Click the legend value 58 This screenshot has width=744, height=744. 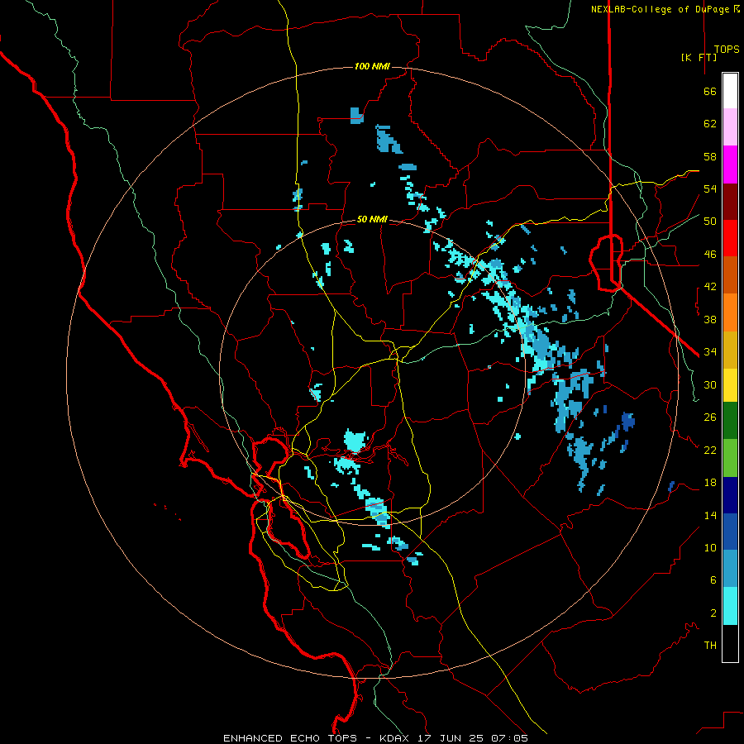710,156
